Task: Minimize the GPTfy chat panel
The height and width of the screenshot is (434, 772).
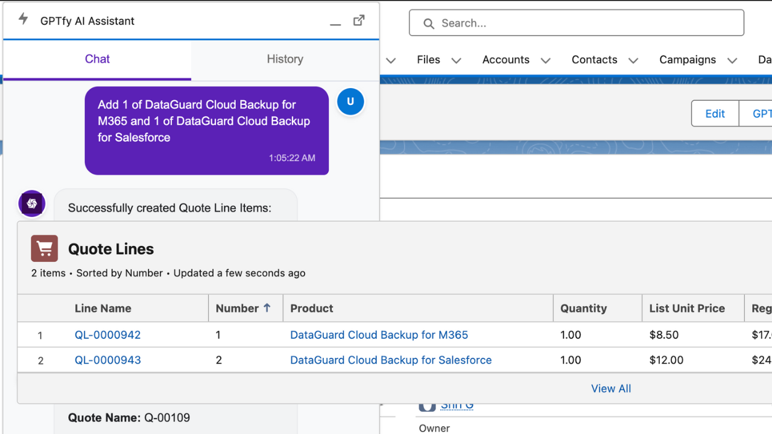Action: click(335, 23)
